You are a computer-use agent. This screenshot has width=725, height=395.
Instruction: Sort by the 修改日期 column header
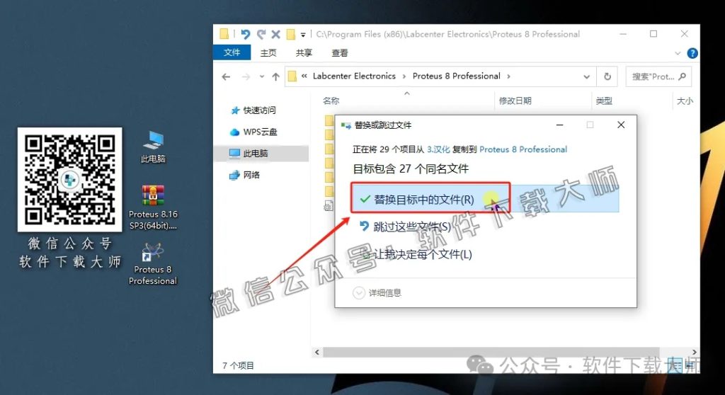pyautogui.click(x=515, y=101)
